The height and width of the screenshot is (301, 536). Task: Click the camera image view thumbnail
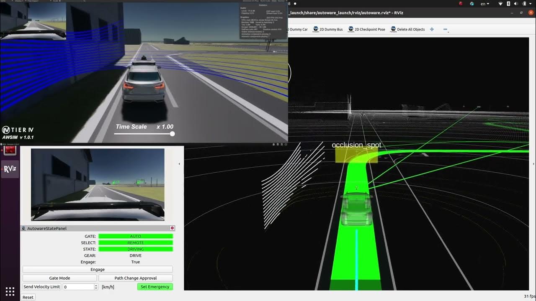click(x=98, y=184)
